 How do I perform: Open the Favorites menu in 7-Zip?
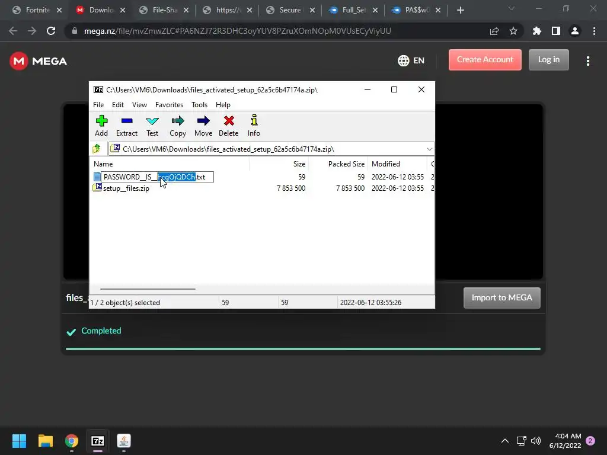coord(169,105)
